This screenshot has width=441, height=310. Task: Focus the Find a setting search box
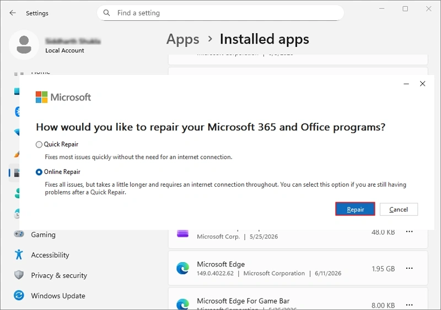pyautogui.click(x=220, y=13)
